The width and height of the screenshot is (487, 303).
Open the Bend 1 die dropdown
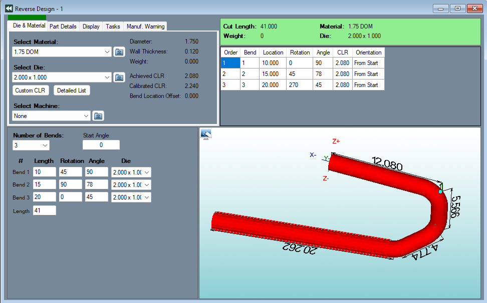point(147,172)
